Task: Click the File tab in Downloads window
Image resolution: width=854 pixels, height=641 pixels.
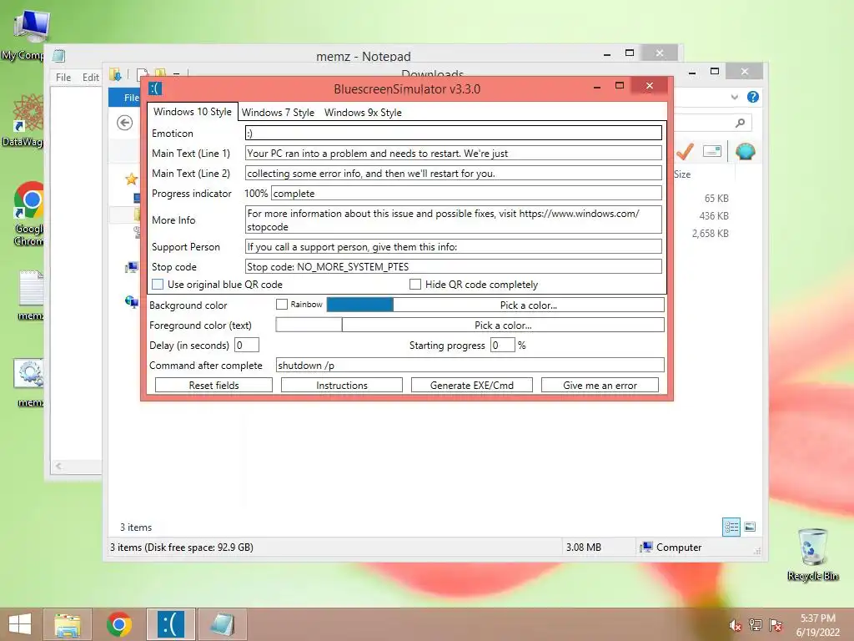Action: point(125,98)
